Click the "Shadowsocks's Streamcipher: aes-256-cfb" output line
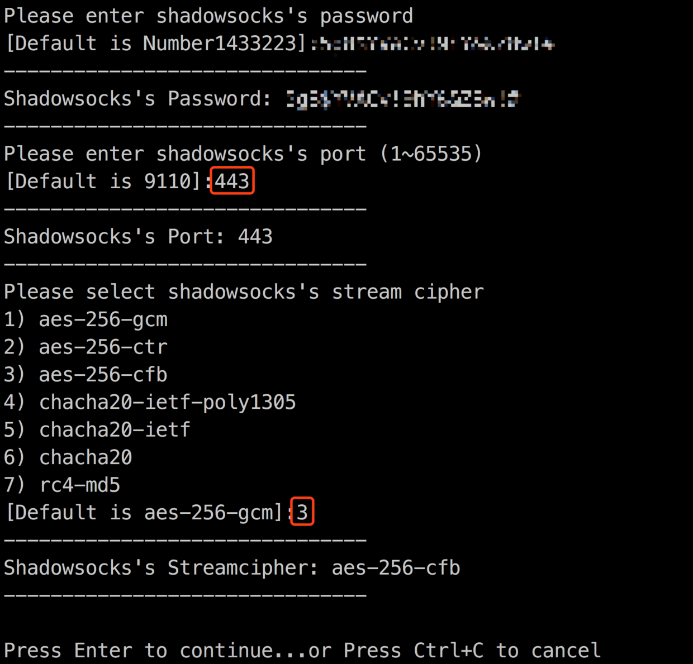The image size is (693, 664). (x=232, y=568)
